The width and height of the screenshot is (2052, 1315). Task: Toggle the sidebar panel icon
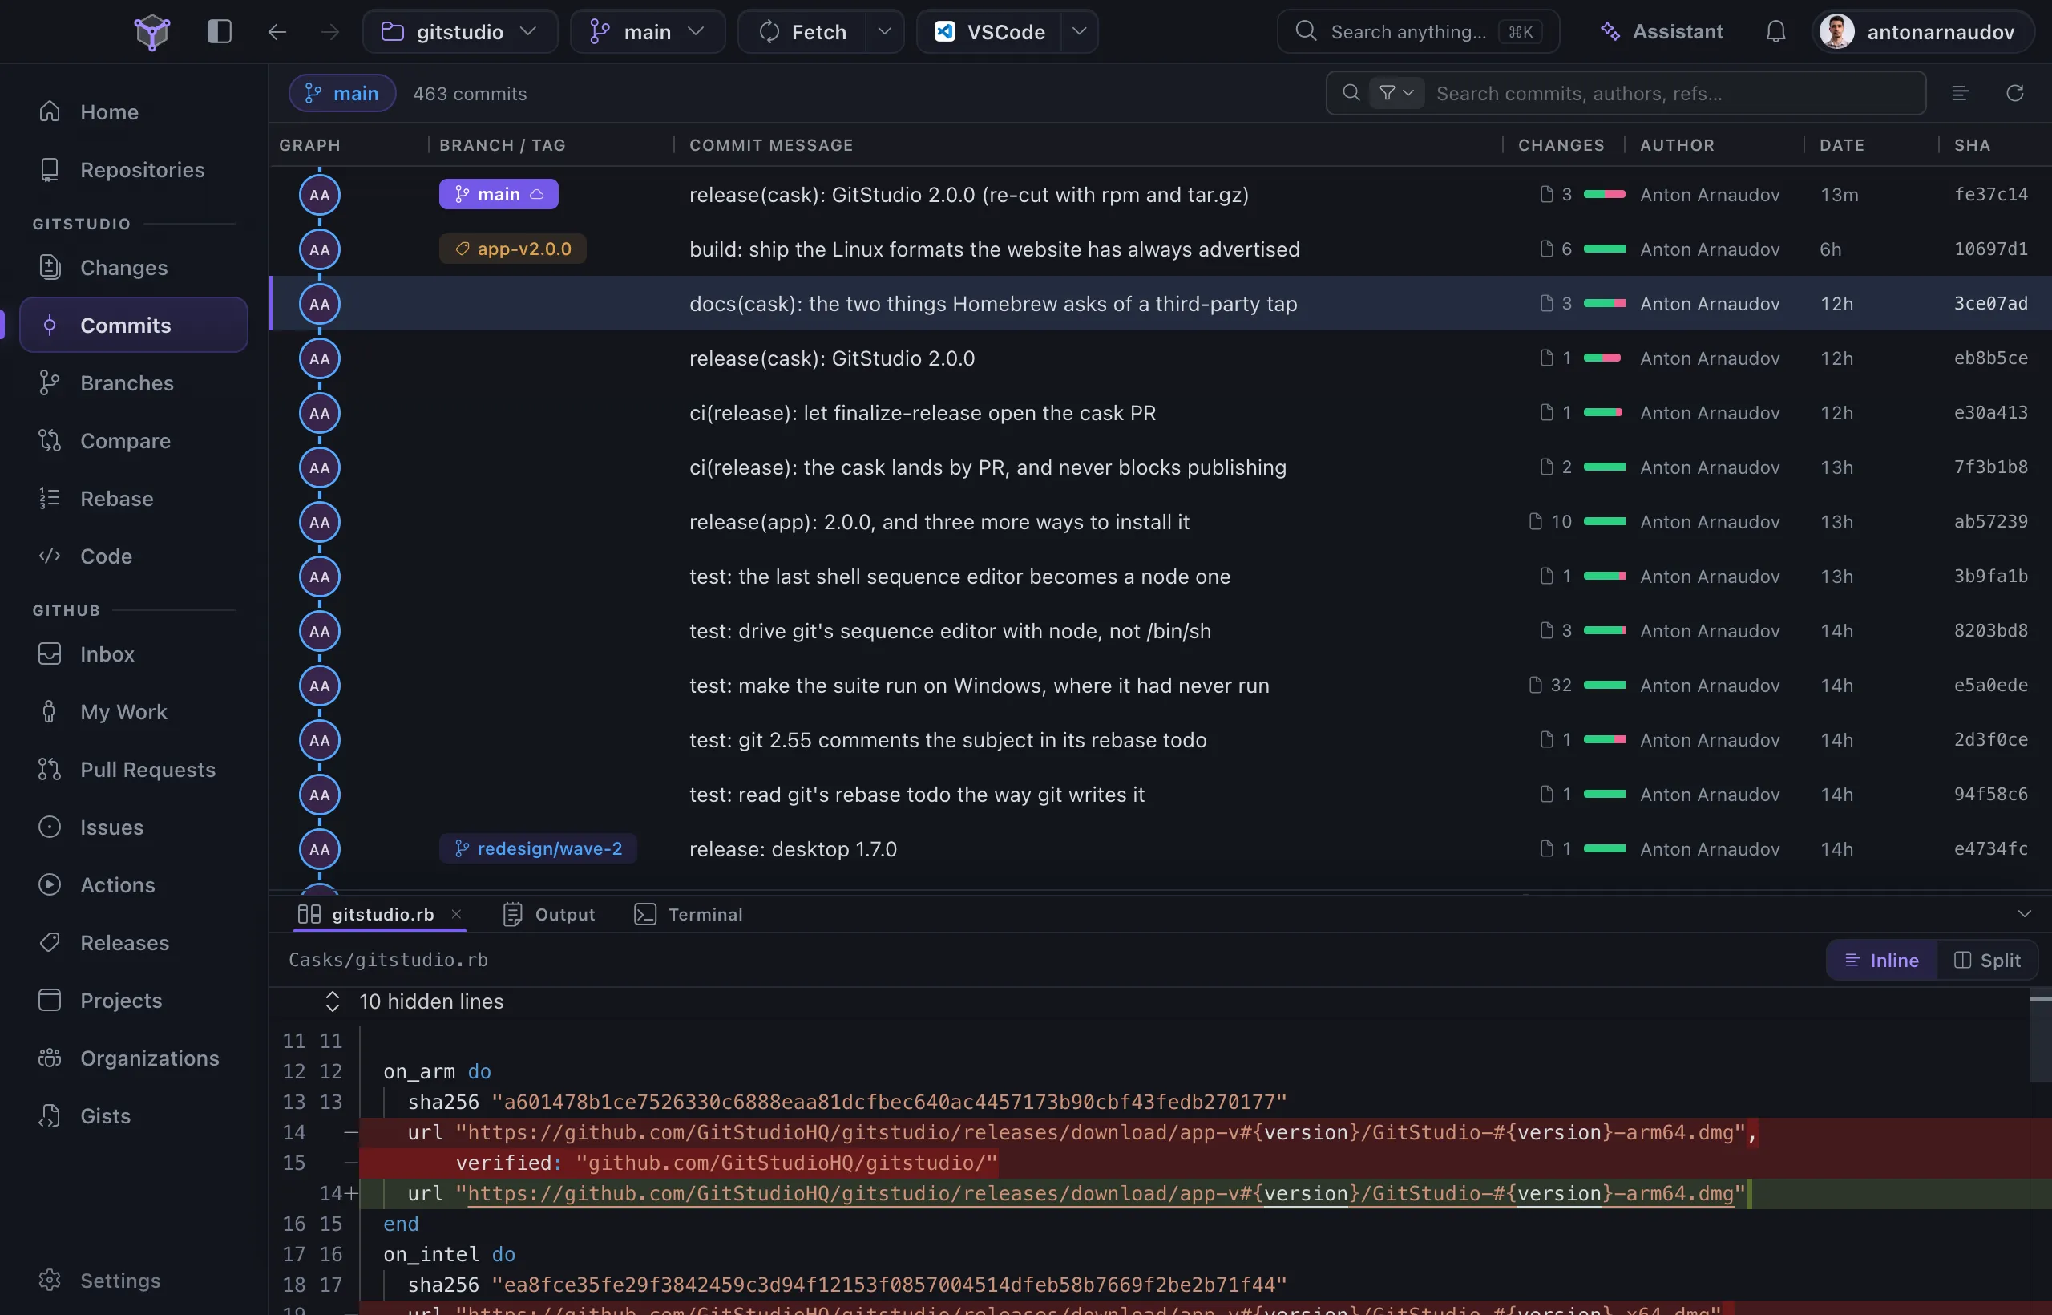pyautogui.click(x=220, y=31)
